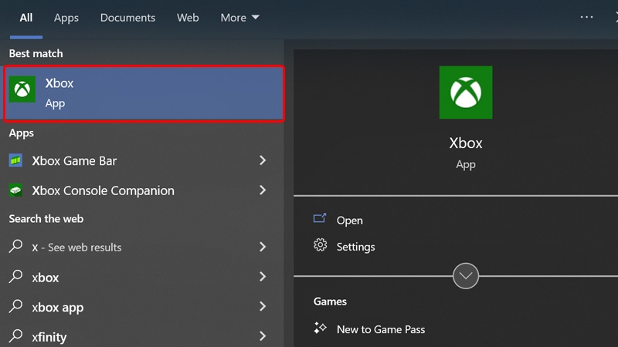Expand chevron for 'xbox' web suggestion

(x=263, y=277)
